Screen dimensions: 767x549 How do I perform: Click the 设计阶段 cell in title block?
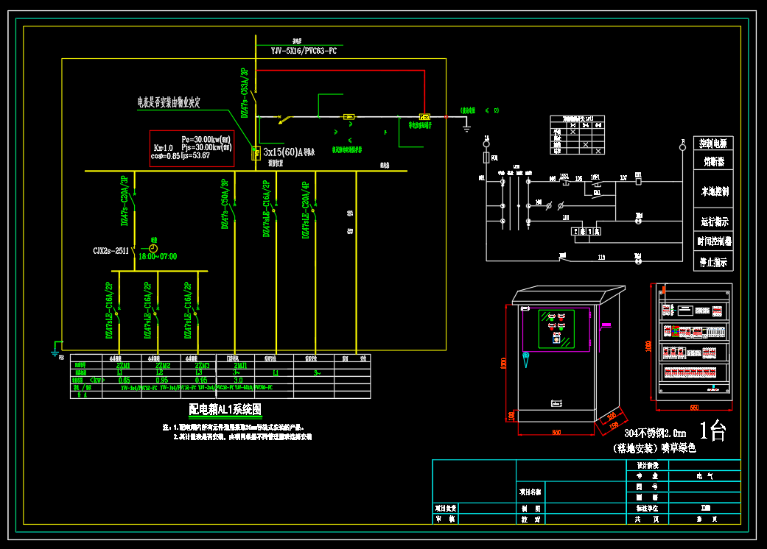pyautogui.click(x=647, y=466)
